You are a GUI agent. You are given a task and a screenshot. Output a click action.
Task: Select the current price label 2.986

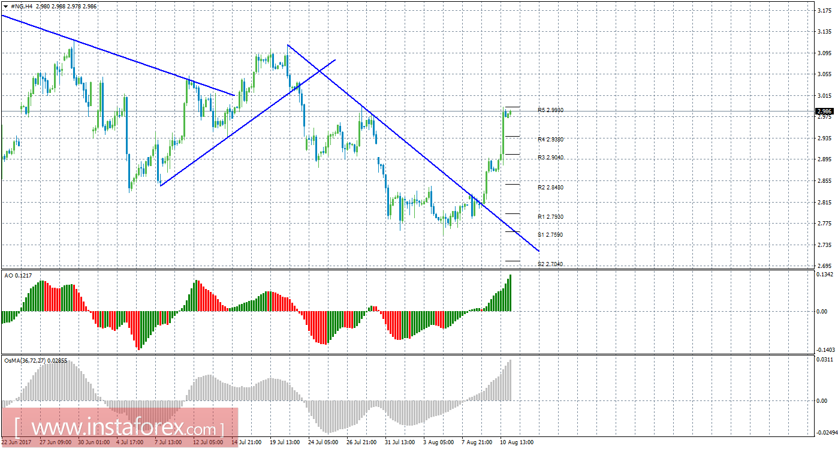pyautogui.click(x=824, y=111)
